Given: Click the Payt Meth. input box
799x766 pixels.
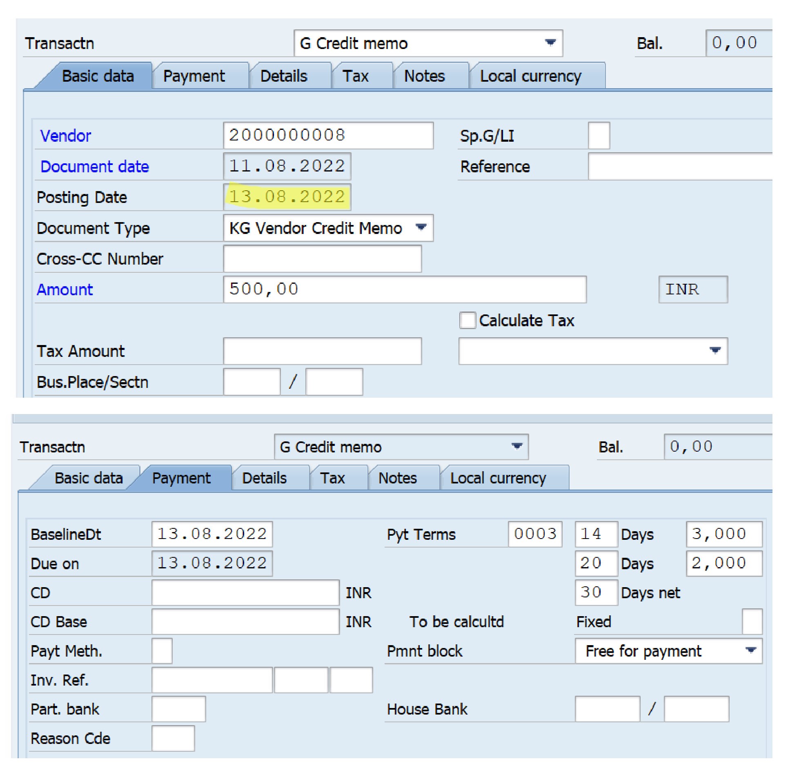Looking at the screenshot, I should coord(162,651).
